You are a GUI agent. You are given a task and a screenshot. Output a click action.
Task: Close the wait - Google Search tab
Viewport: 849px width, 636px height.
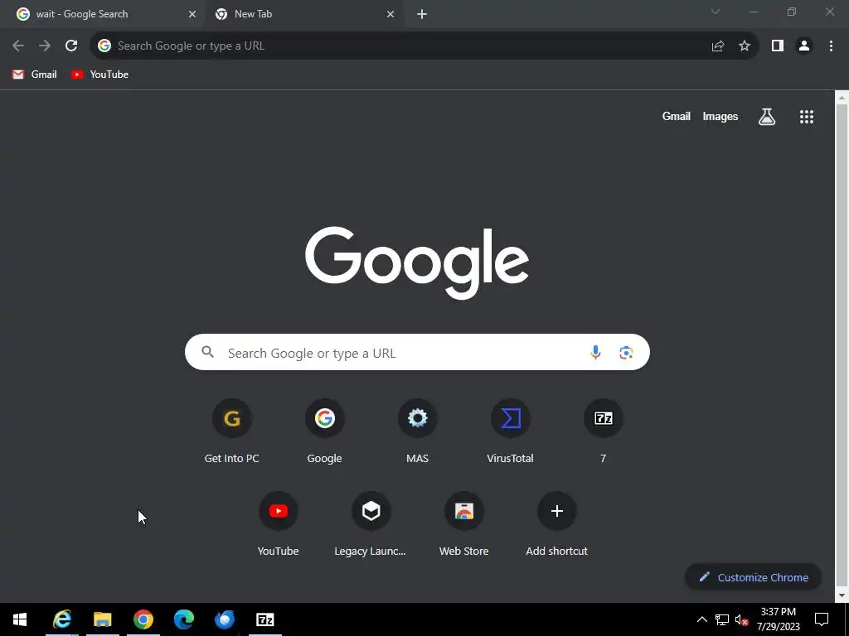tap(192, 15)
